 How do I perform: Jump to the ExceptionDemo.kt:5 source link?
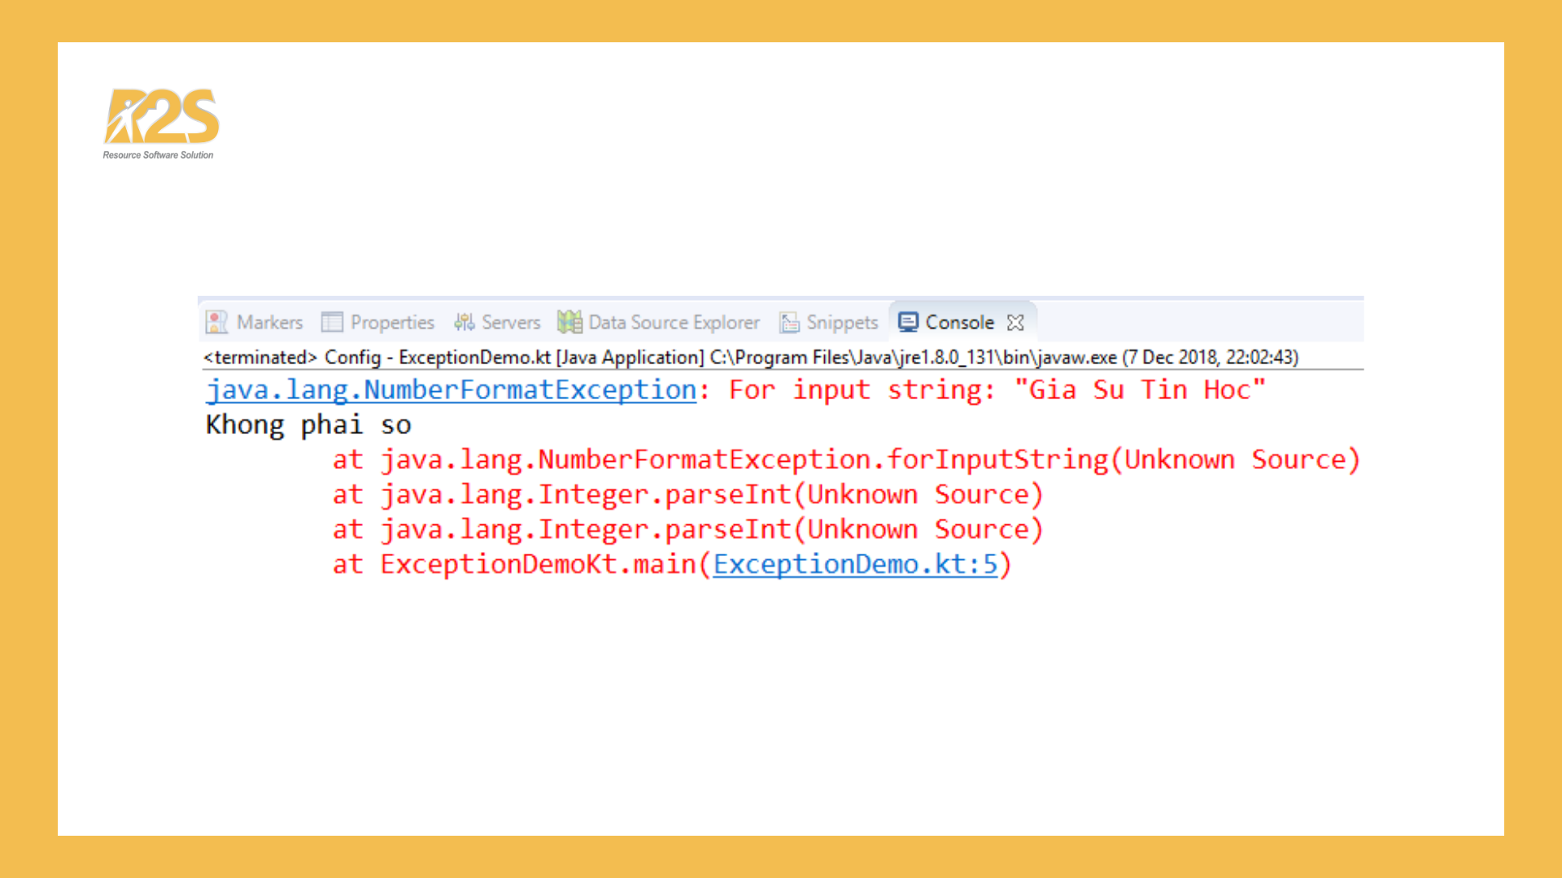tap(855, 564)
